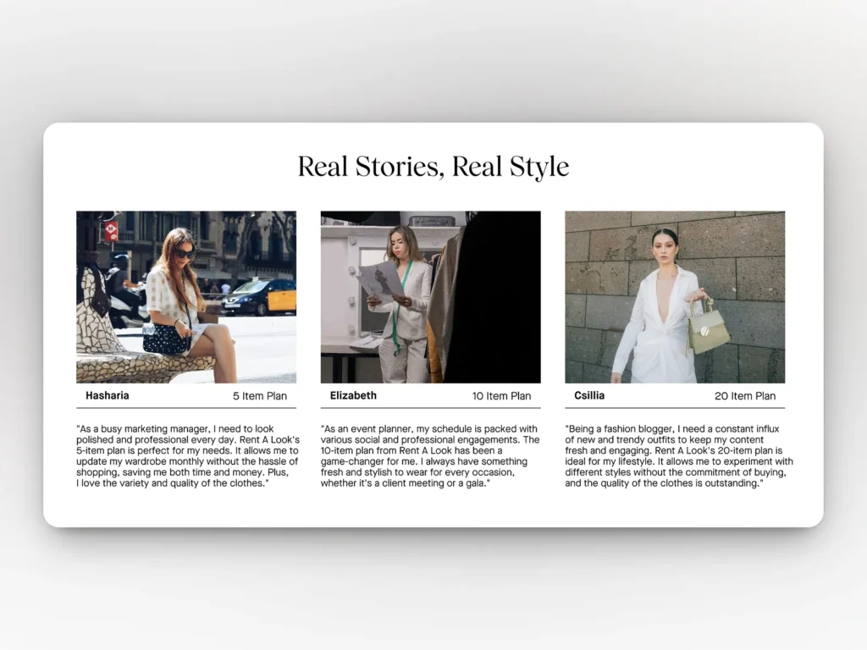Click the polka-dot bag on Hasharia's lap
The height and width of the screenshot is (650, 867).
(x=166, y=339)
